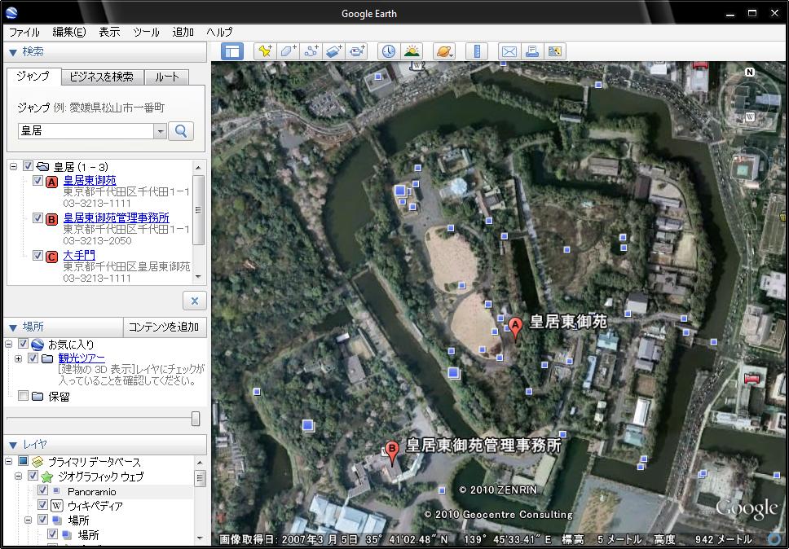Click the red C icon in results
The height and width of the screenshot is (549, 789).
pos(51,257)
